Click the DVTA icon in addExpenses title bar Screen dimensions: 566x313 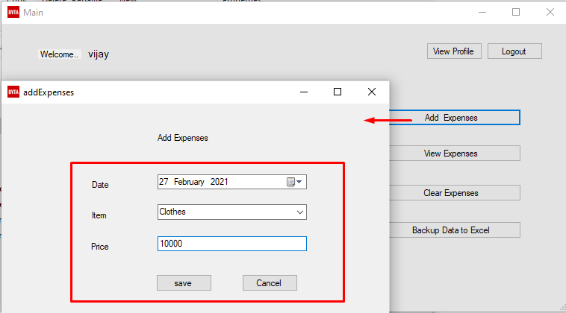pos(13,92)
